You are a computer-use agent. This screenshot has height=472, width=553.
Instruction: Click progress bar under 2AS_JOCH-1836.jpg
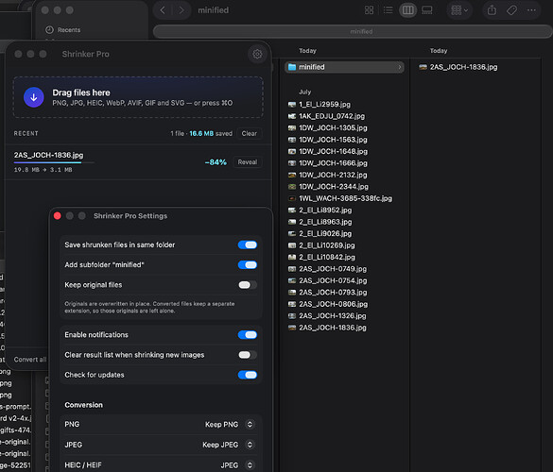pos(54,162)
